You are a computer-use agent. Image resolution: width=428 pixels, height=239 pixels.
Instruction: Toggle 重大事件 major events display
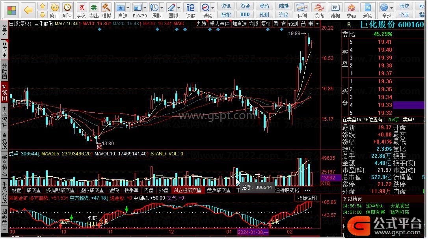pyautogui.click(x=220, y=24)
